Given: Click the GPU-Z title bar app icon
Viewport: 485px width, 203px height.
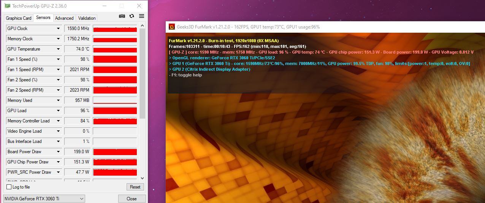Looking at the screenshot, I should click(x=7, y=6).
